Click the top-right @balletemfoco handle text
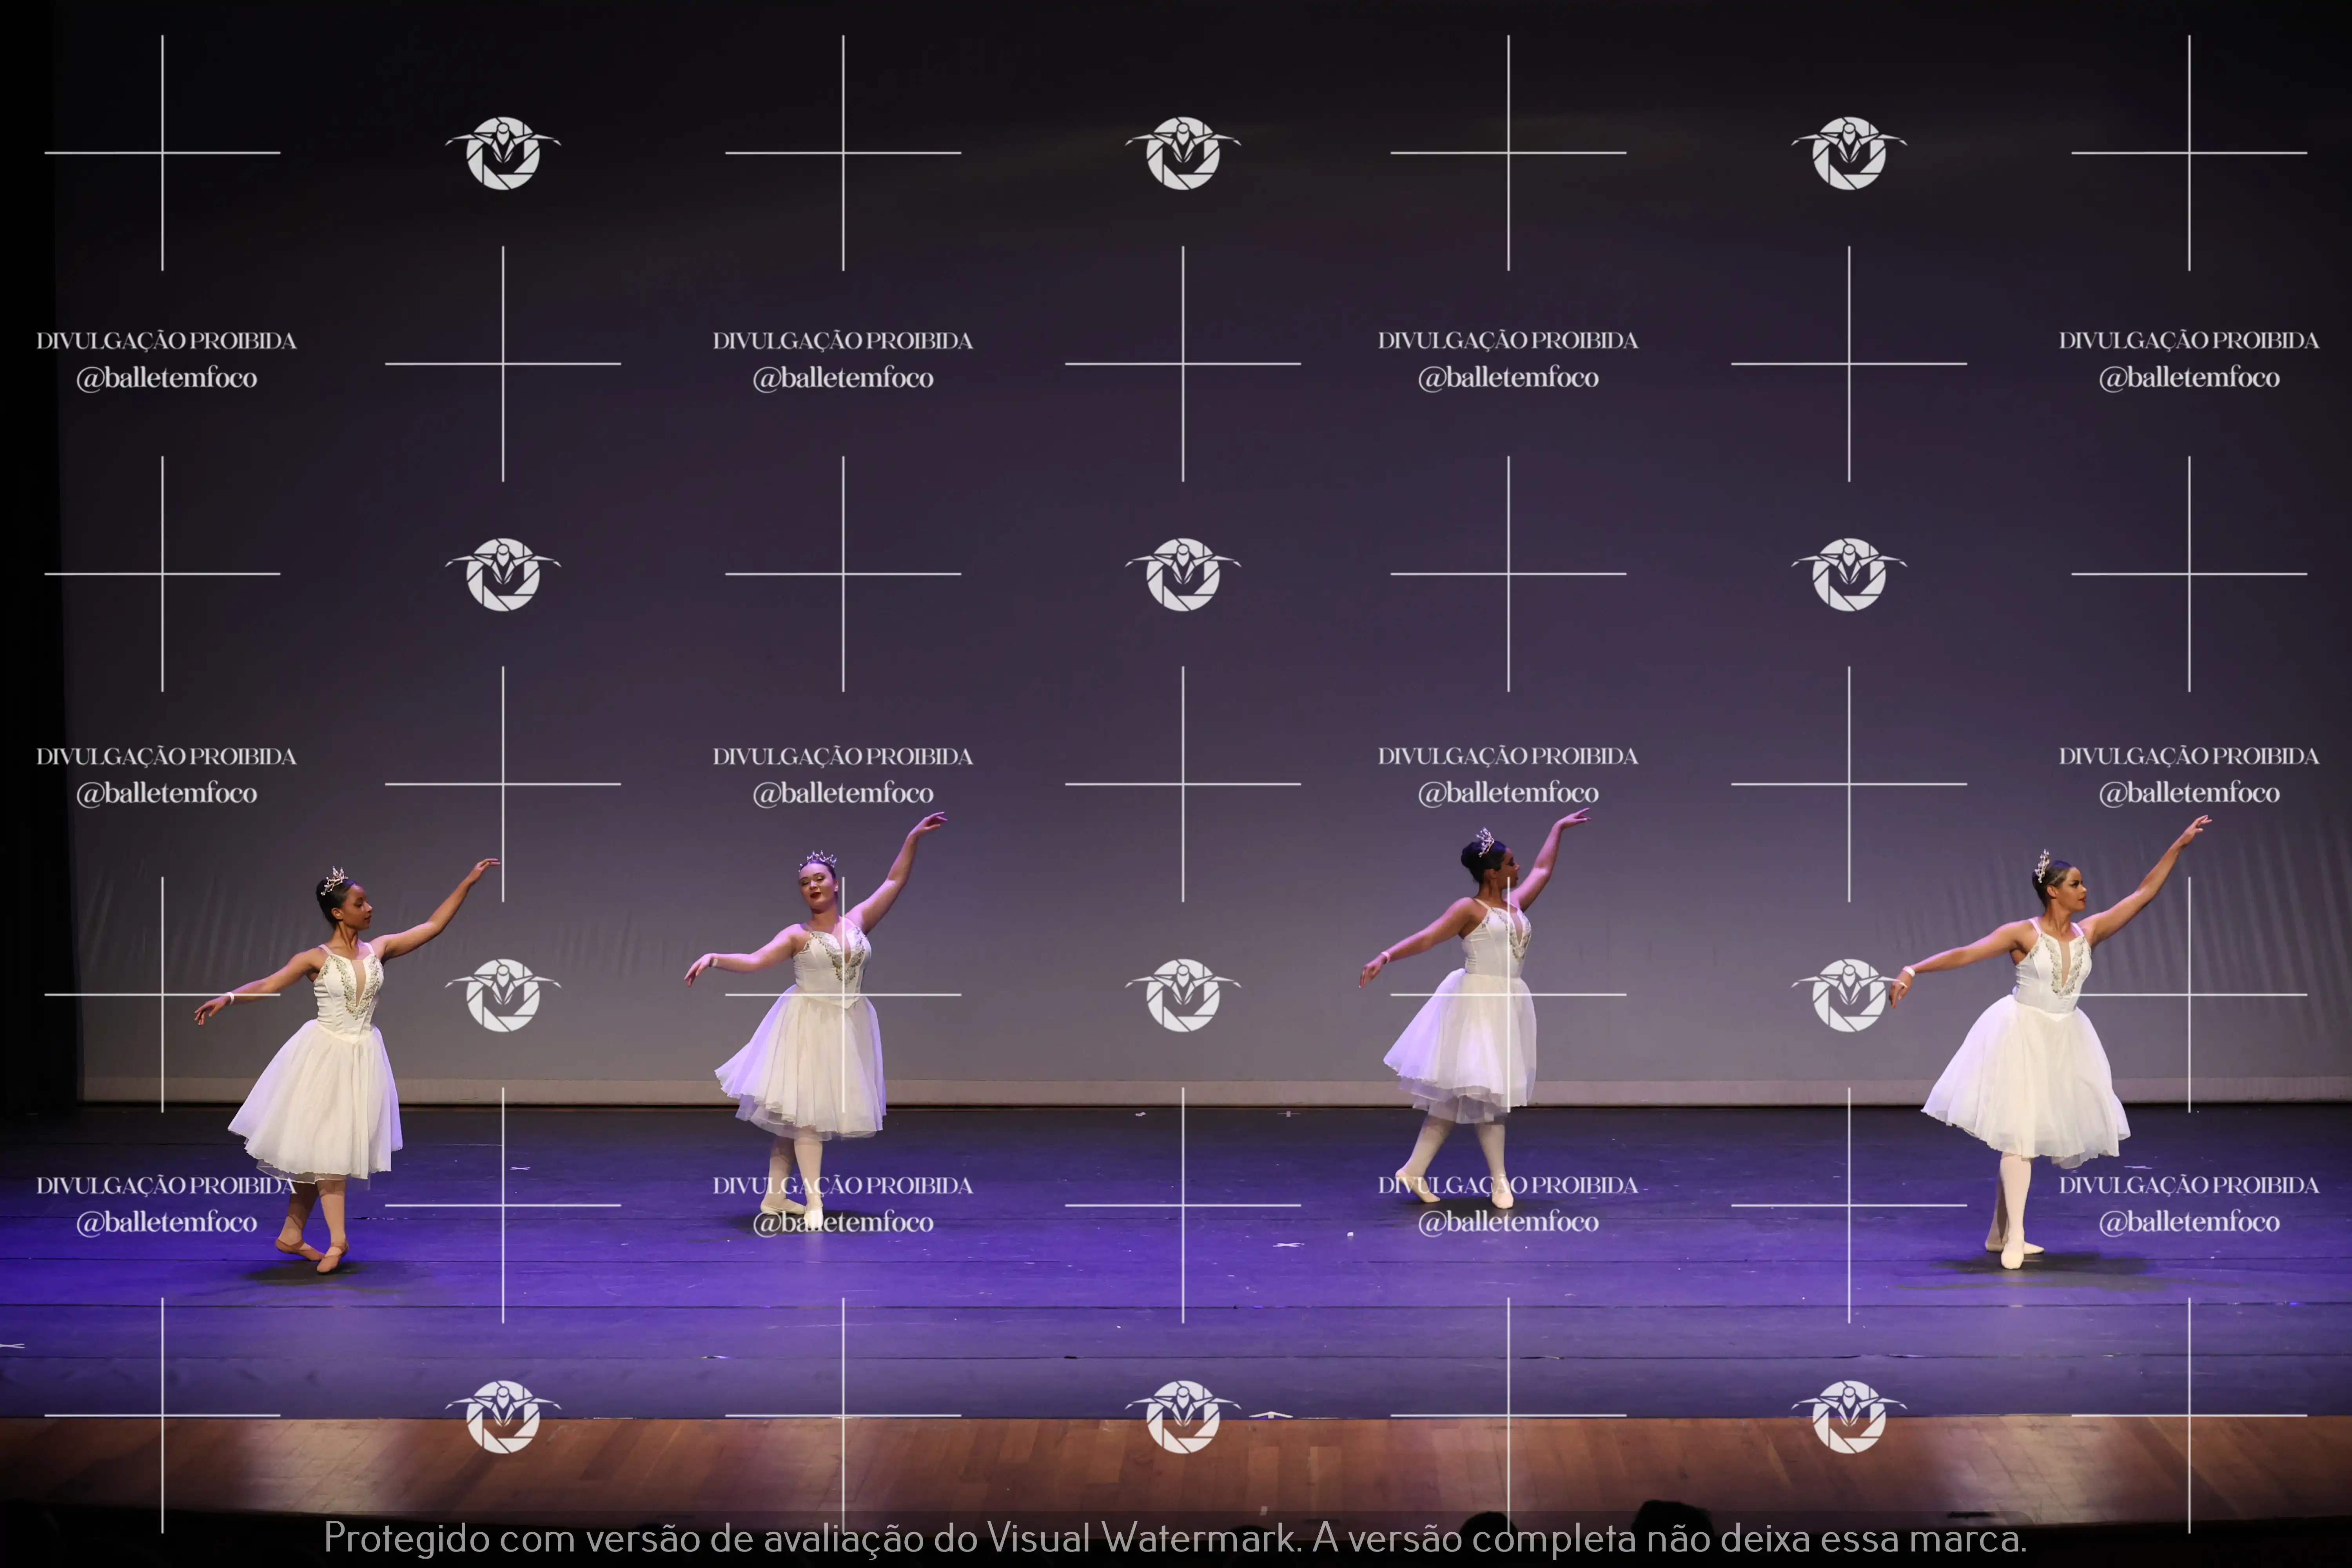Viewport: 2352px width, 1568px height. [x=2189, y=378]
